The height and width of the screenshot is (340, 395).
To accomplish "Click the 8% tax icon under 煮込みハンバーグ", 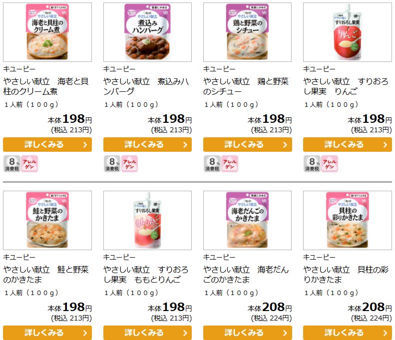I will coord(112,164).
